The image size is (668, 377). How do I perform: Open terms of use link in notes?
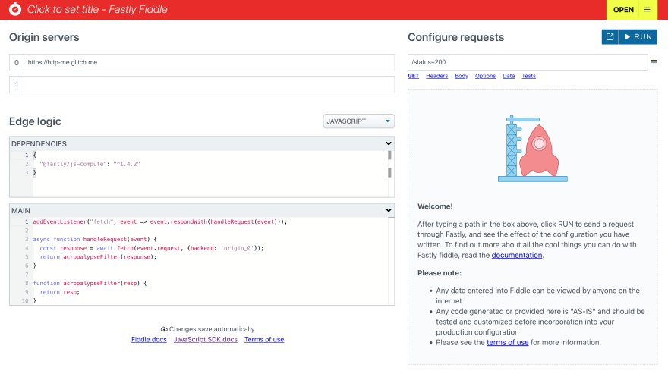[x=507, y=343]
